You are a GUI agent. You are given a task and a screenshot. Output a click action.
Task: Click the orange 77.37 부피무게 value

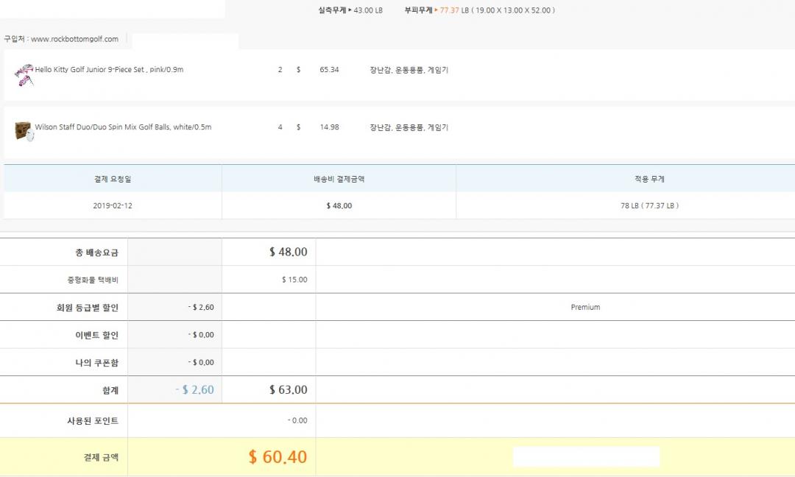pyautogui.click(x=449, y=10)
